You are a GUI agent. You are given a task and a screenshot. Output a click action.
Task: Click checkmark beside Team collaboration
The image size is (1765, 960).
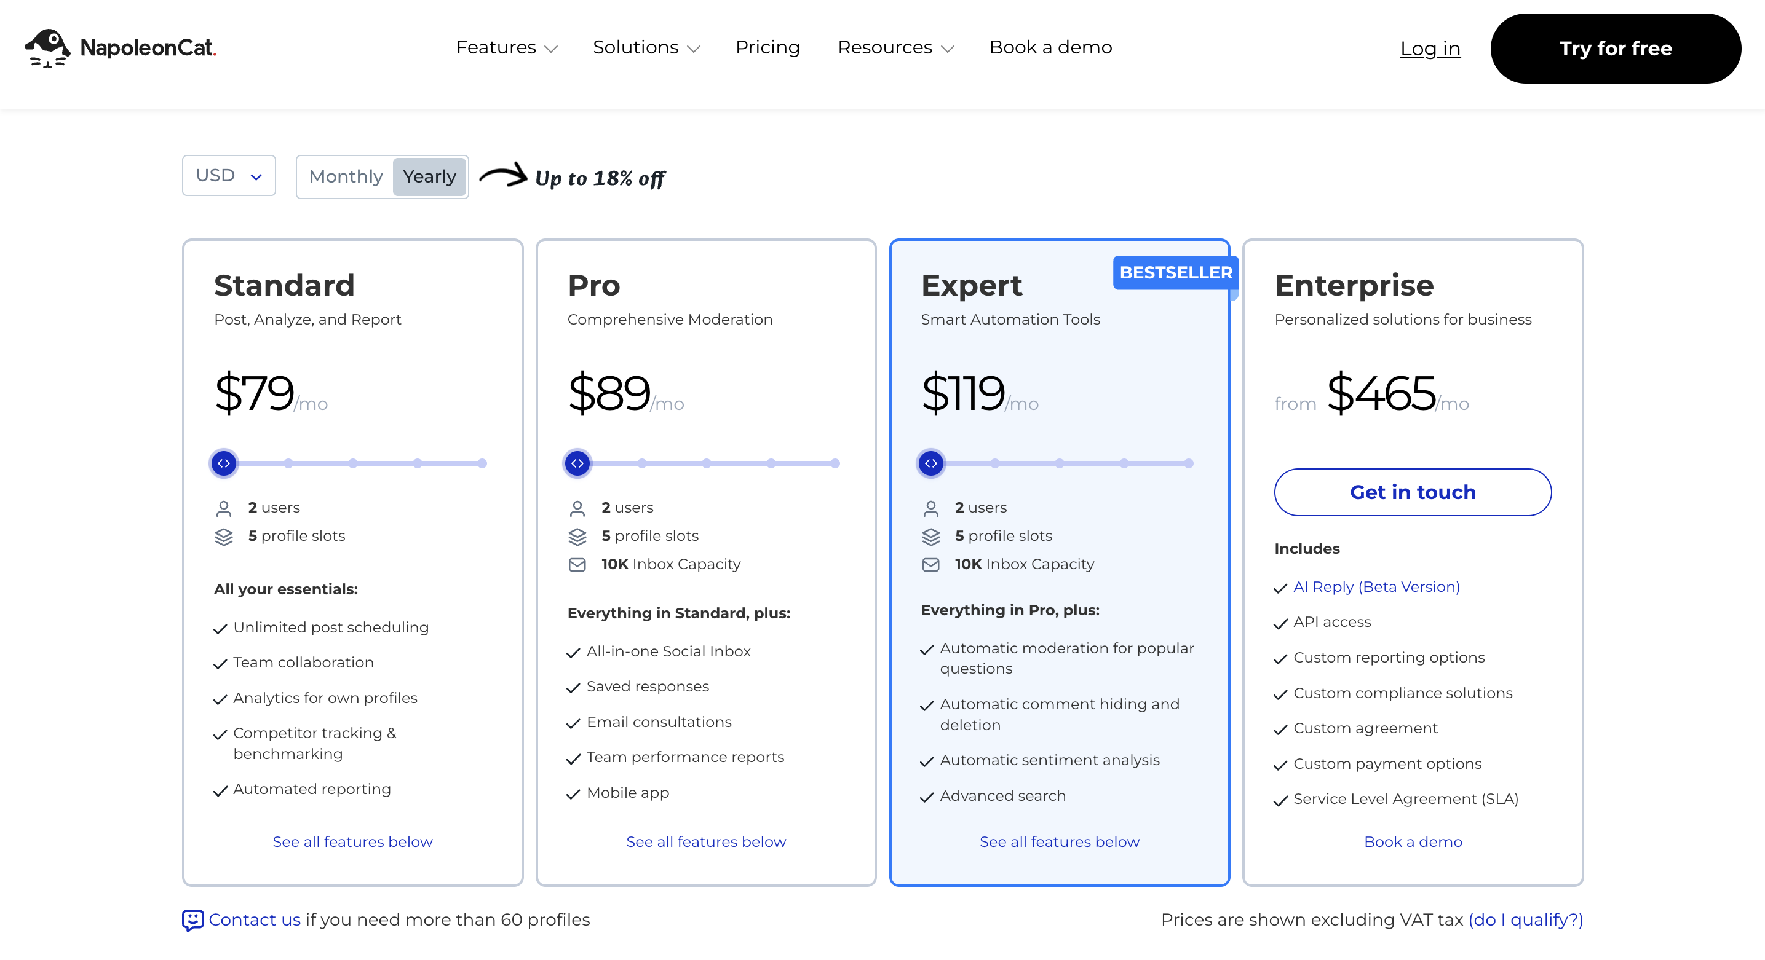(x=220, y=664)
